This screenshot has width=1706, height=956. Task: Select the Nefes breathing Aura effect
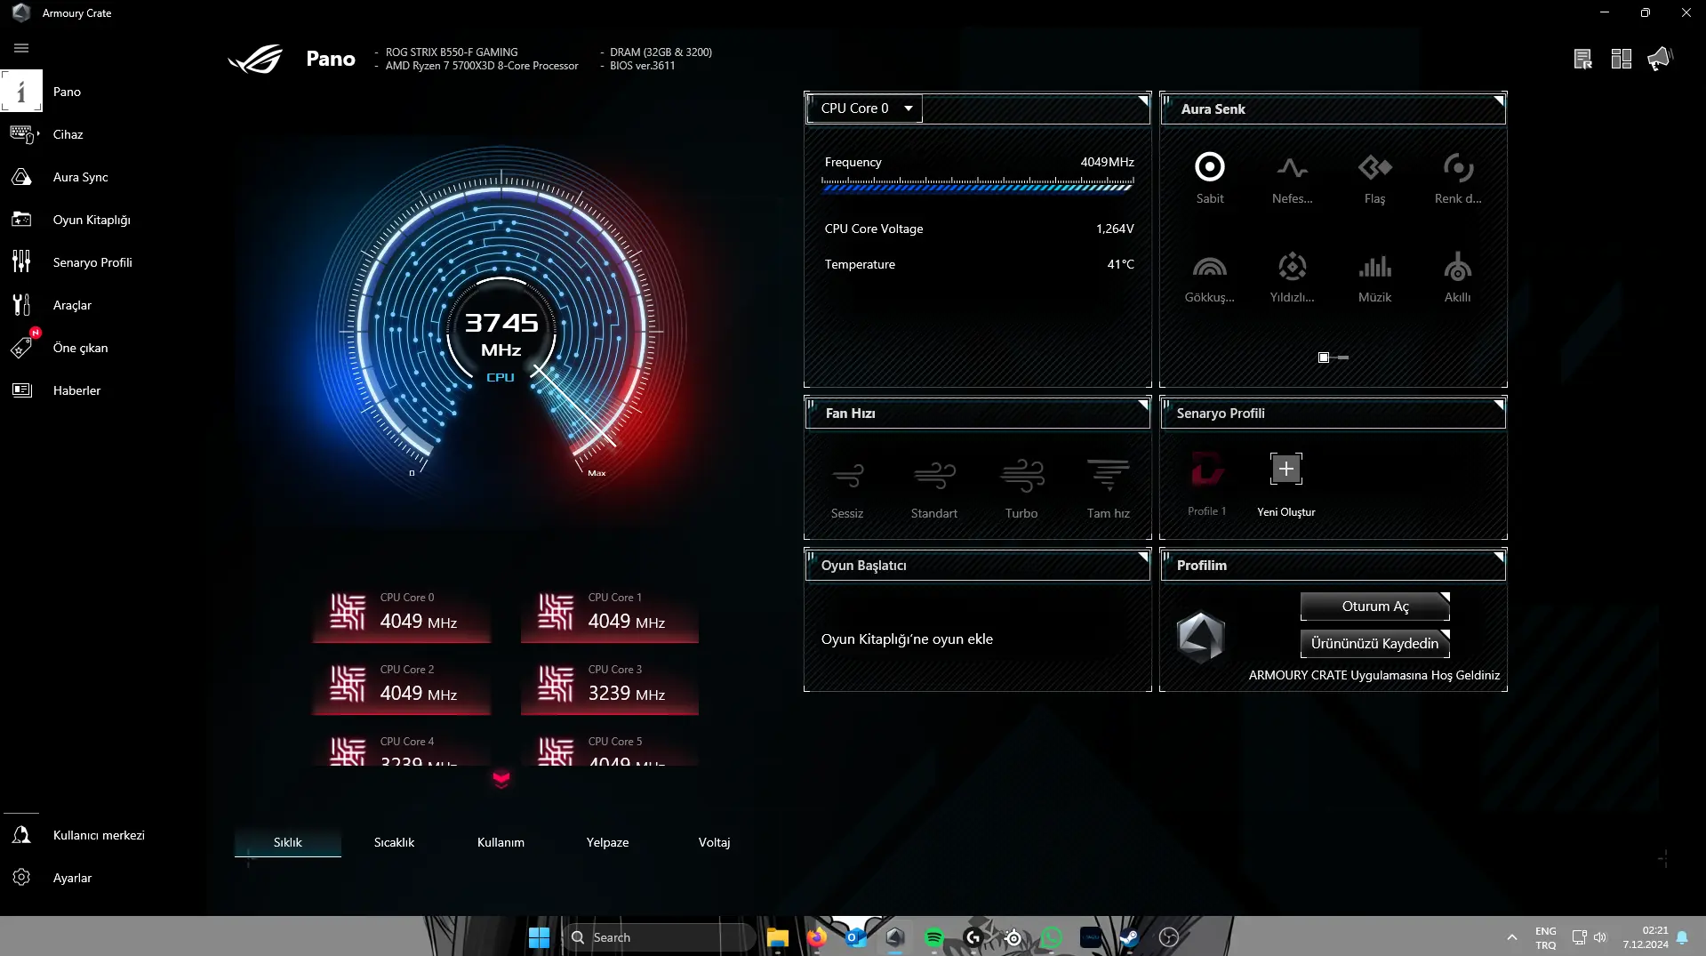[x=1292, y=178]
